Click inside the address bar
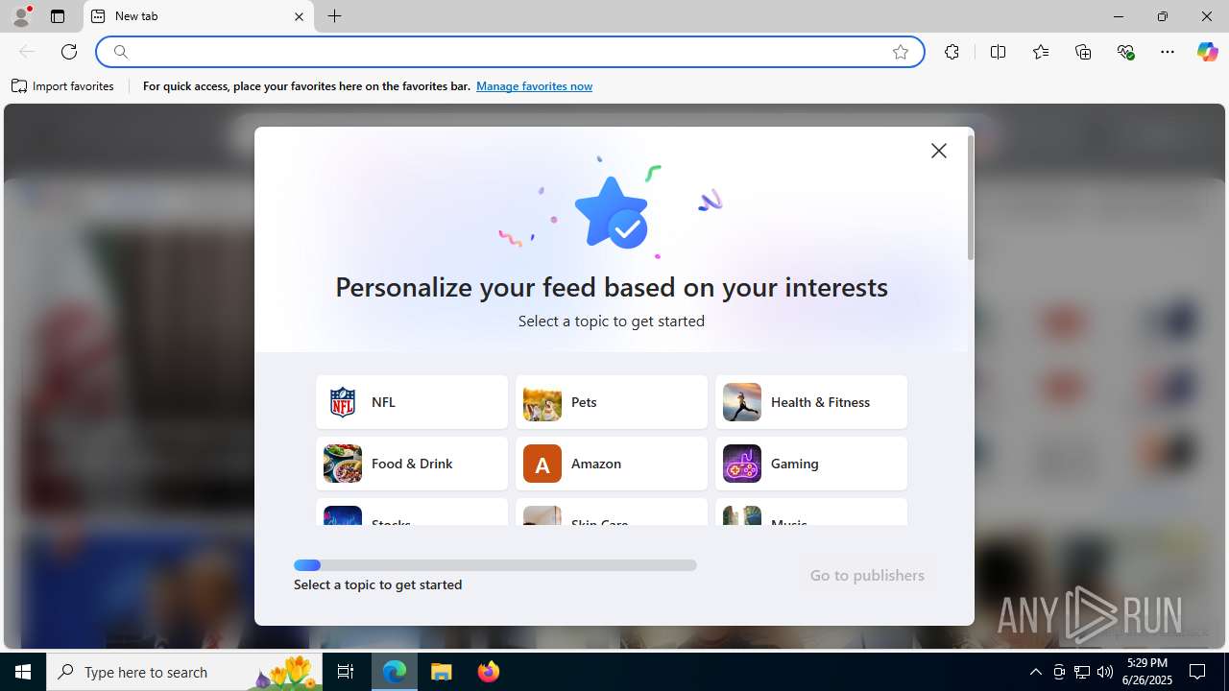The width and height of the screenshot is (1229, 691). click(x=509, y=52)
